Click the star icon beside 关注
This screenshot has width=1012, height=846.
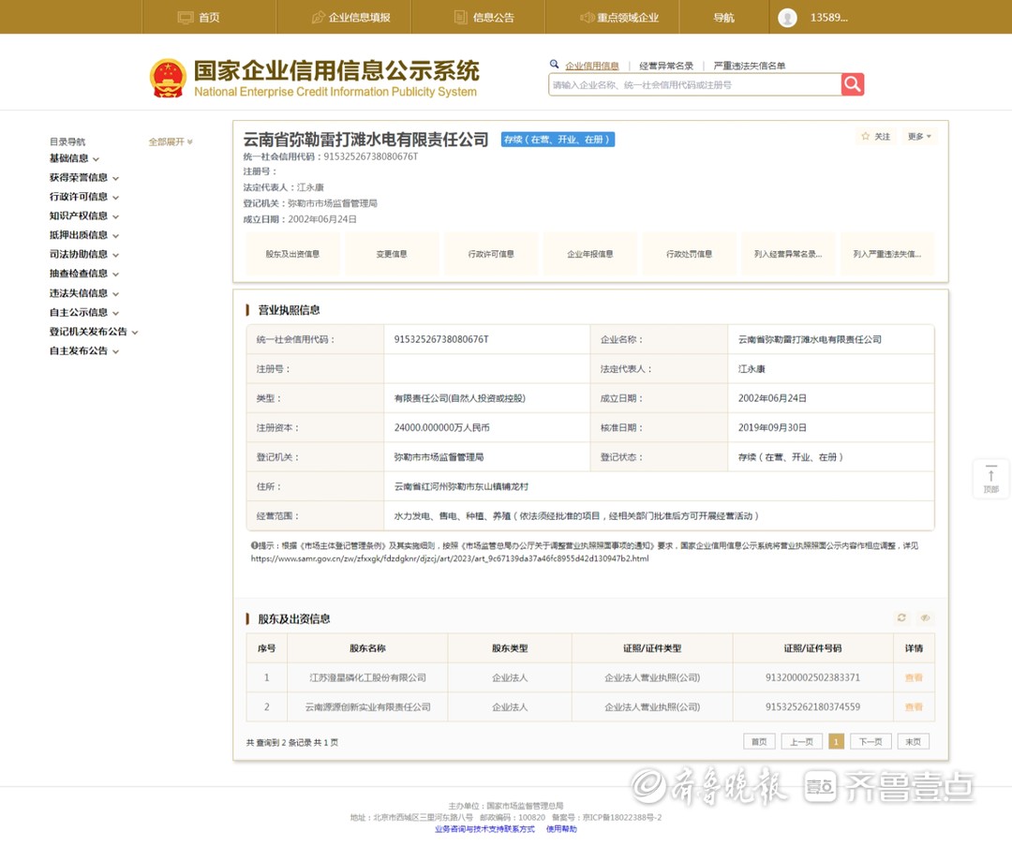click(866, 136)
